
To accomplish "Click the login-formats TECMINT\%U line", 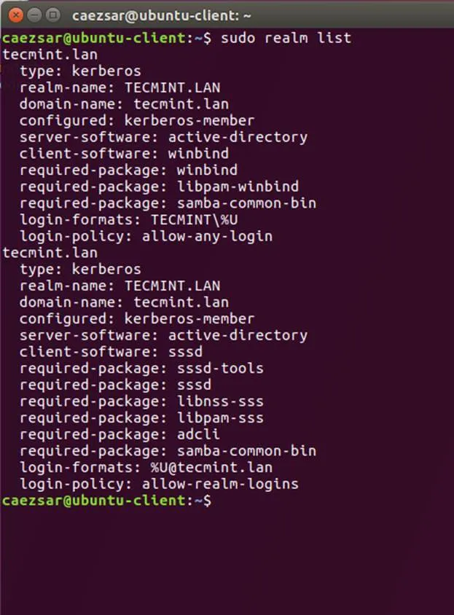I will 131,219.
